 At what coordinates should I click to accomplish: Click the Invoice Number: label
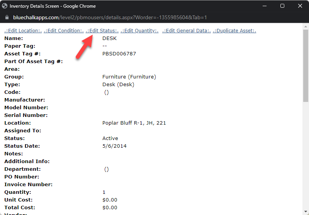point(28,184)
